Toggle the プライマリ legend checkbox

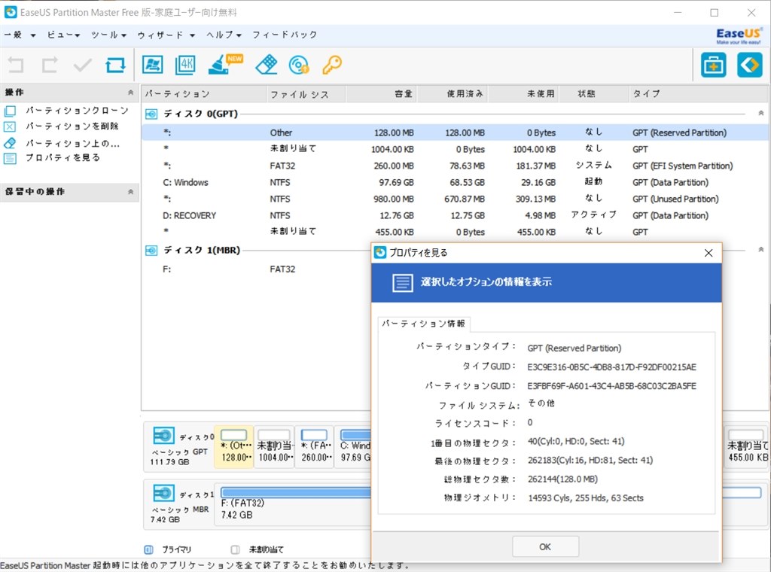click(x=147, y=549)
